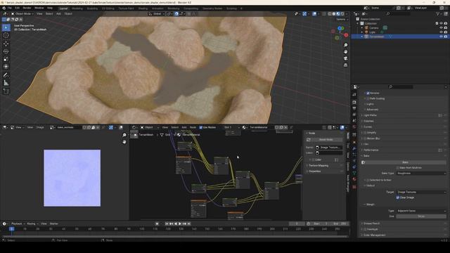Toggle the snap magnet icon in viewport header
The width and height of the screenshot is (450, 253).
coord(176,13)
